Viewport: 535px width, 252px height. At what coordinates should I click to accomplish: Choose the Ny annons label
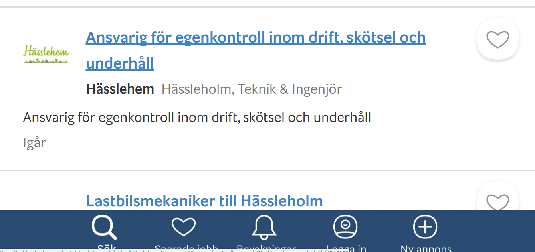[426, 248]
